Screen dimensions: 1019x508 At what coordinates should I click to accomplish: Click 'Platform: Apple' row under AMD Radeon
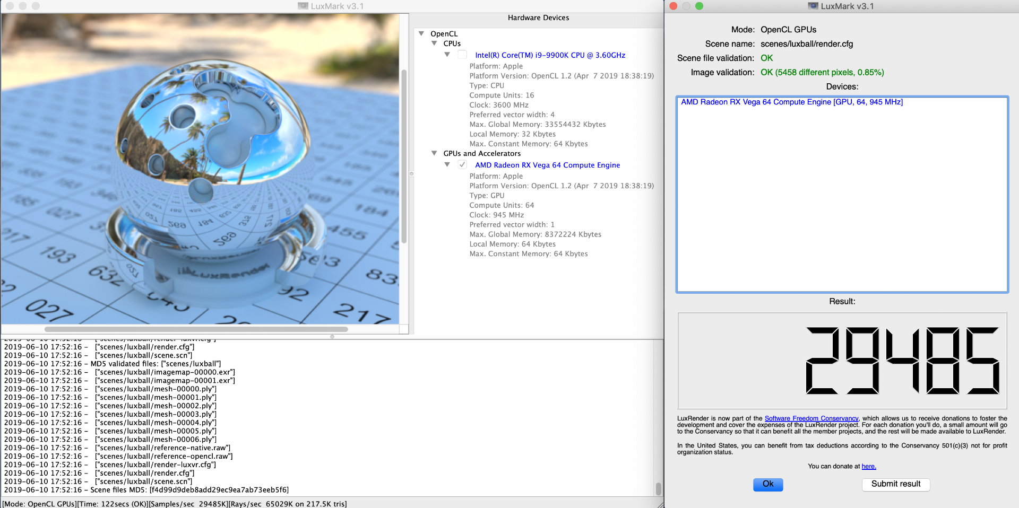[496, 176]
